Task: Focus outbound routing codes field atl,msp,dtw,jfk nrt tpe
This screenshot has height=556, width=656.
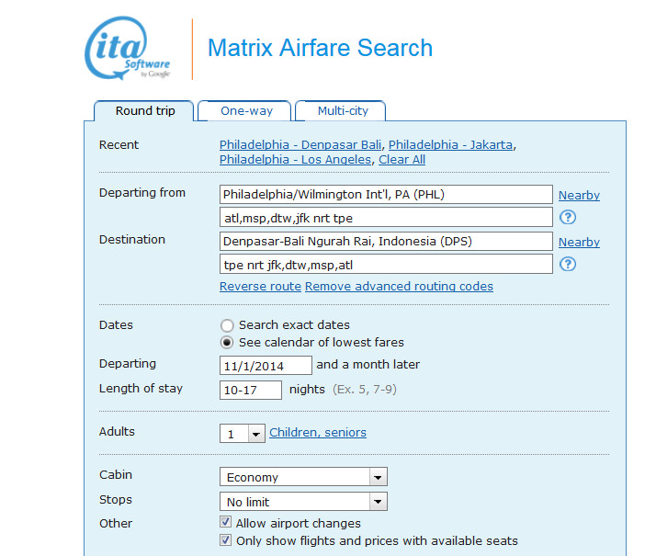Action: [386, 218]
